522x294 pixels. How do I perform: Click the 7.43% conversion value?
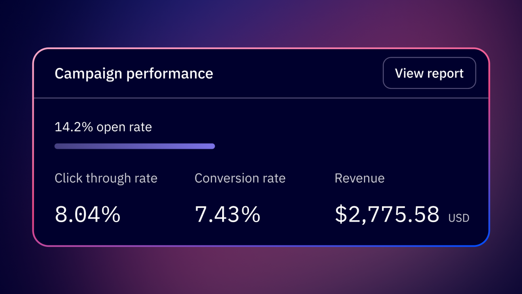coord(227,215)
